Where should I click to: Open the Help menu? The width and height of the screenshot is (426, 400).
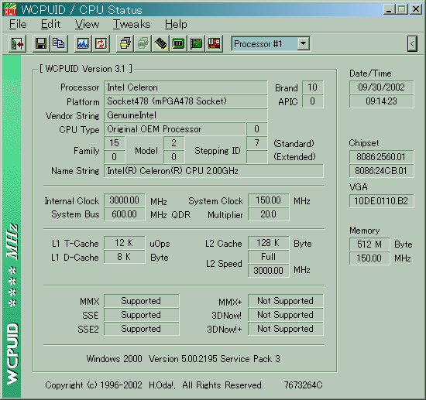176,25
